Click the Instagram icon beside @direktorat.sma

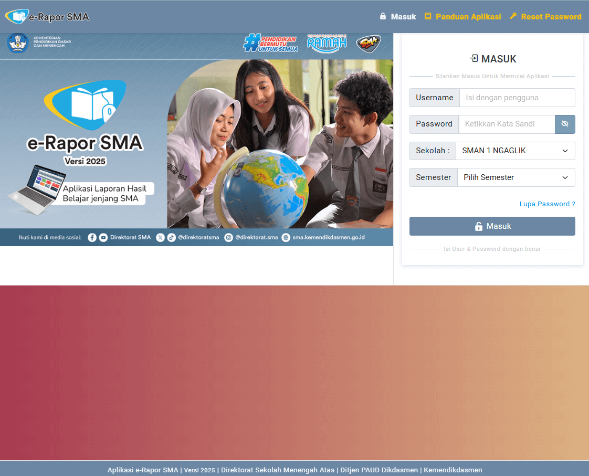coord(229,238)
